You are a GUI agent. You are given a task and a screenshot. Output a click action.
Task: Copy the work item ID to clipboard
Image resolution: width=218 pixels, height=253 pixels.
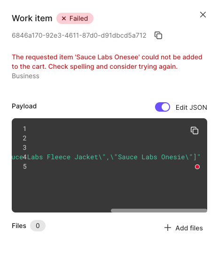tap(158, 35)
